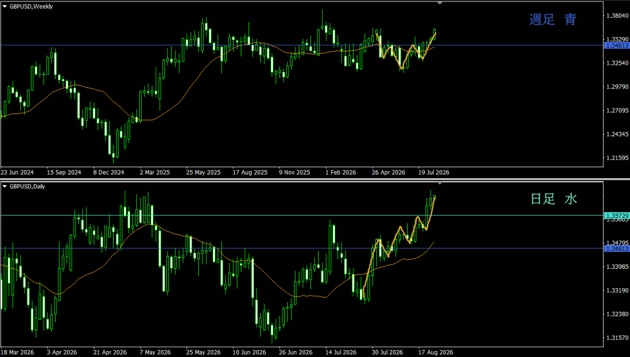The image size is (630, 357).
Task: Click the 7 May 2026 date label
Action: (x=155, y=353)
